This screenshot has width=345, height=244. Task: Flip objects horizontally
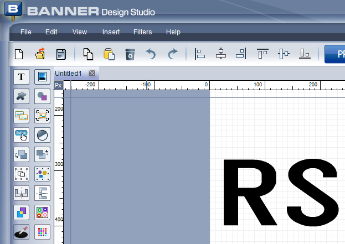pyautogui.click(x=22, y=193)
